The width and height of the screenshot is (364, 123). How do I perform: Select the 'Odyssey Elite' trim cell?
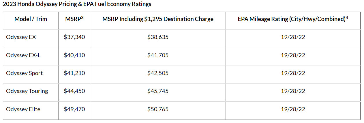[23, 109]
